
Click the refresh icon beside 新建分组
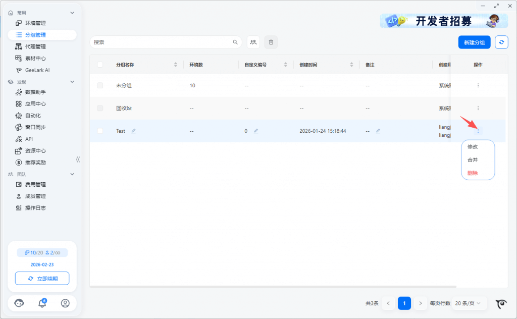501,42
